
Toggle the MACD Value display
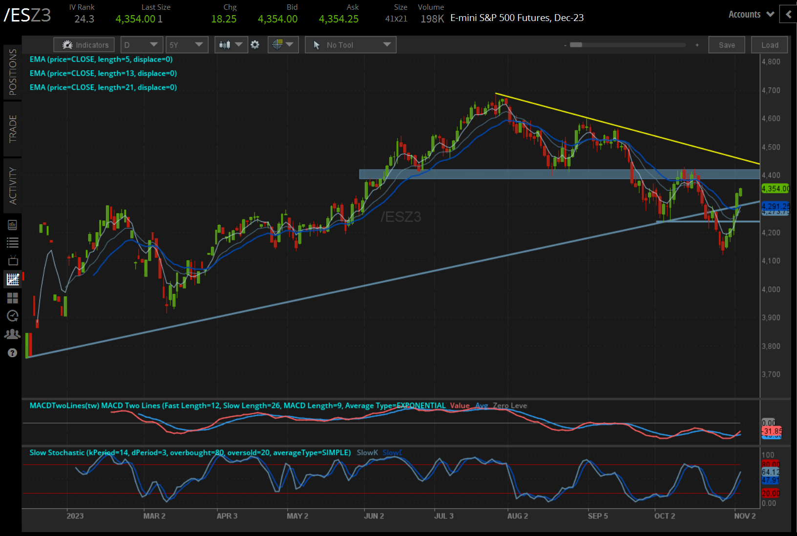click(460, 406)
